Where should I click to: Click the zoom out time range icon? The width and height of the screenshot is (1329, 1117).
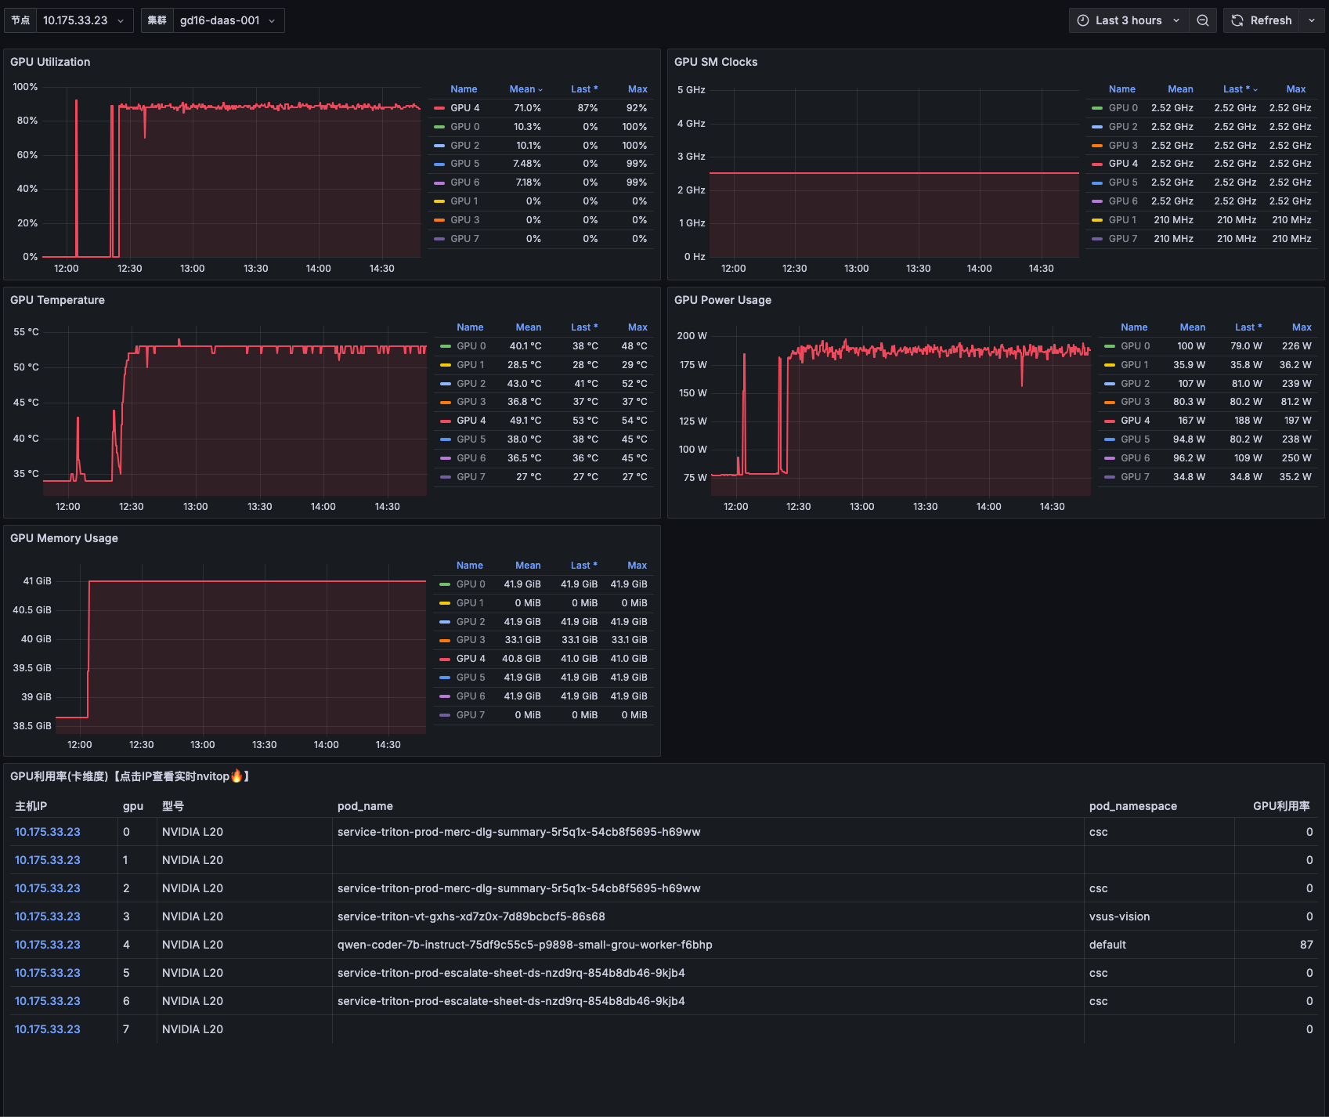coord(1202,20)
